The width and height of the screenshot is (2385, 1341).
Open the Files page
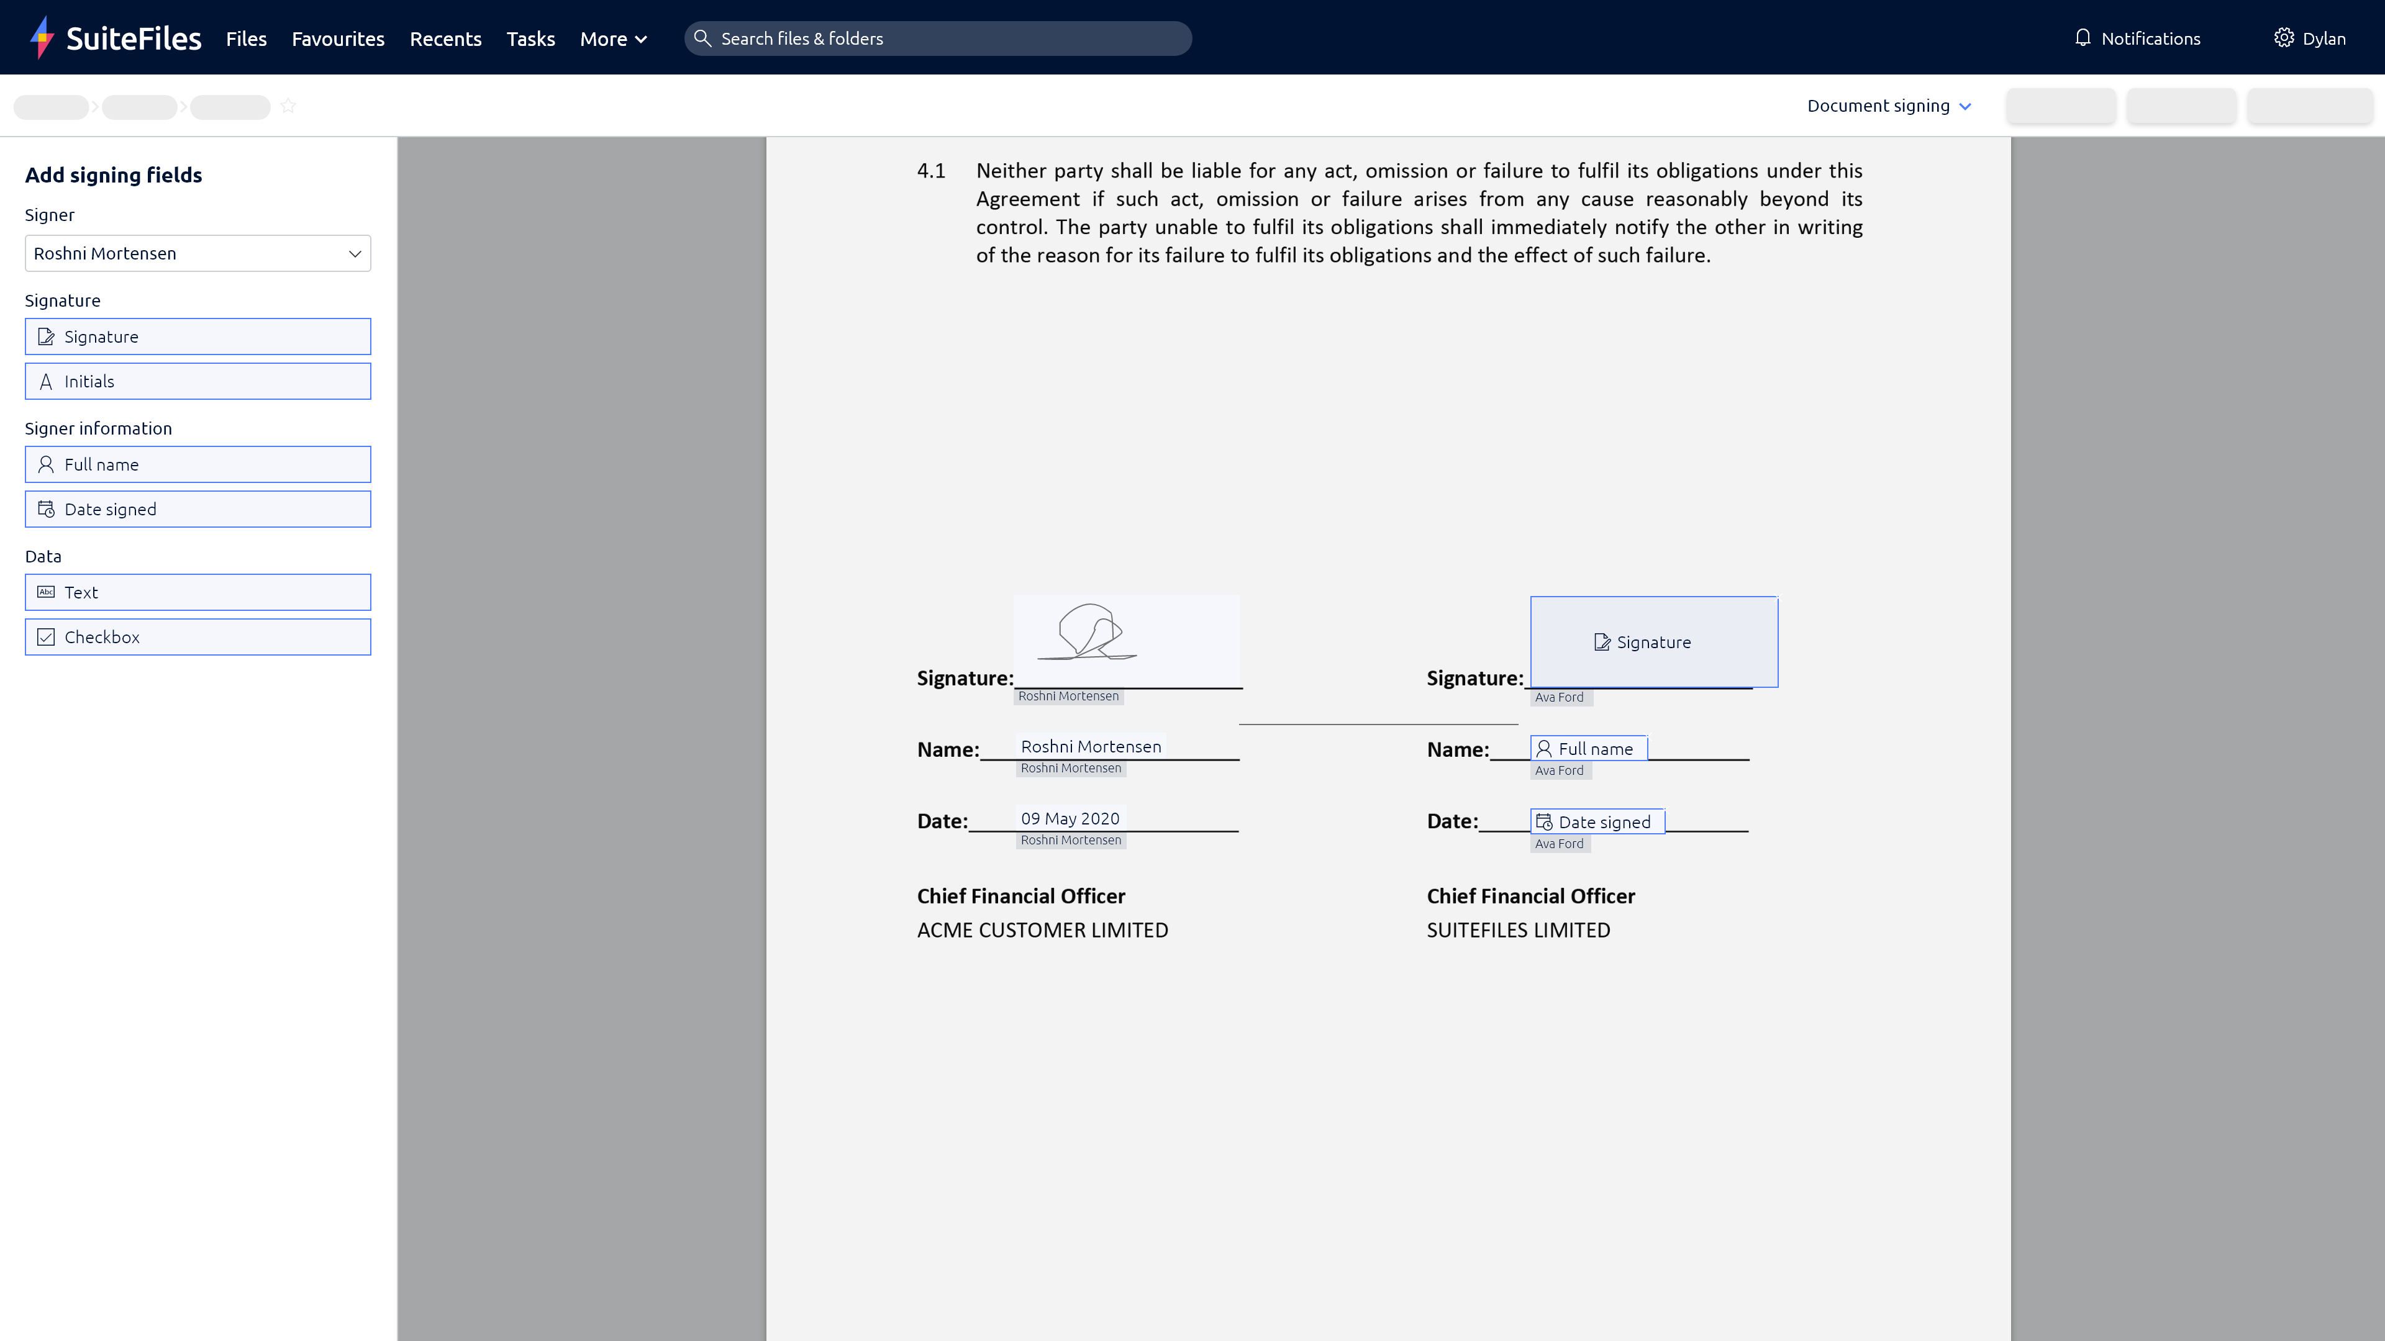coord(245,39)
